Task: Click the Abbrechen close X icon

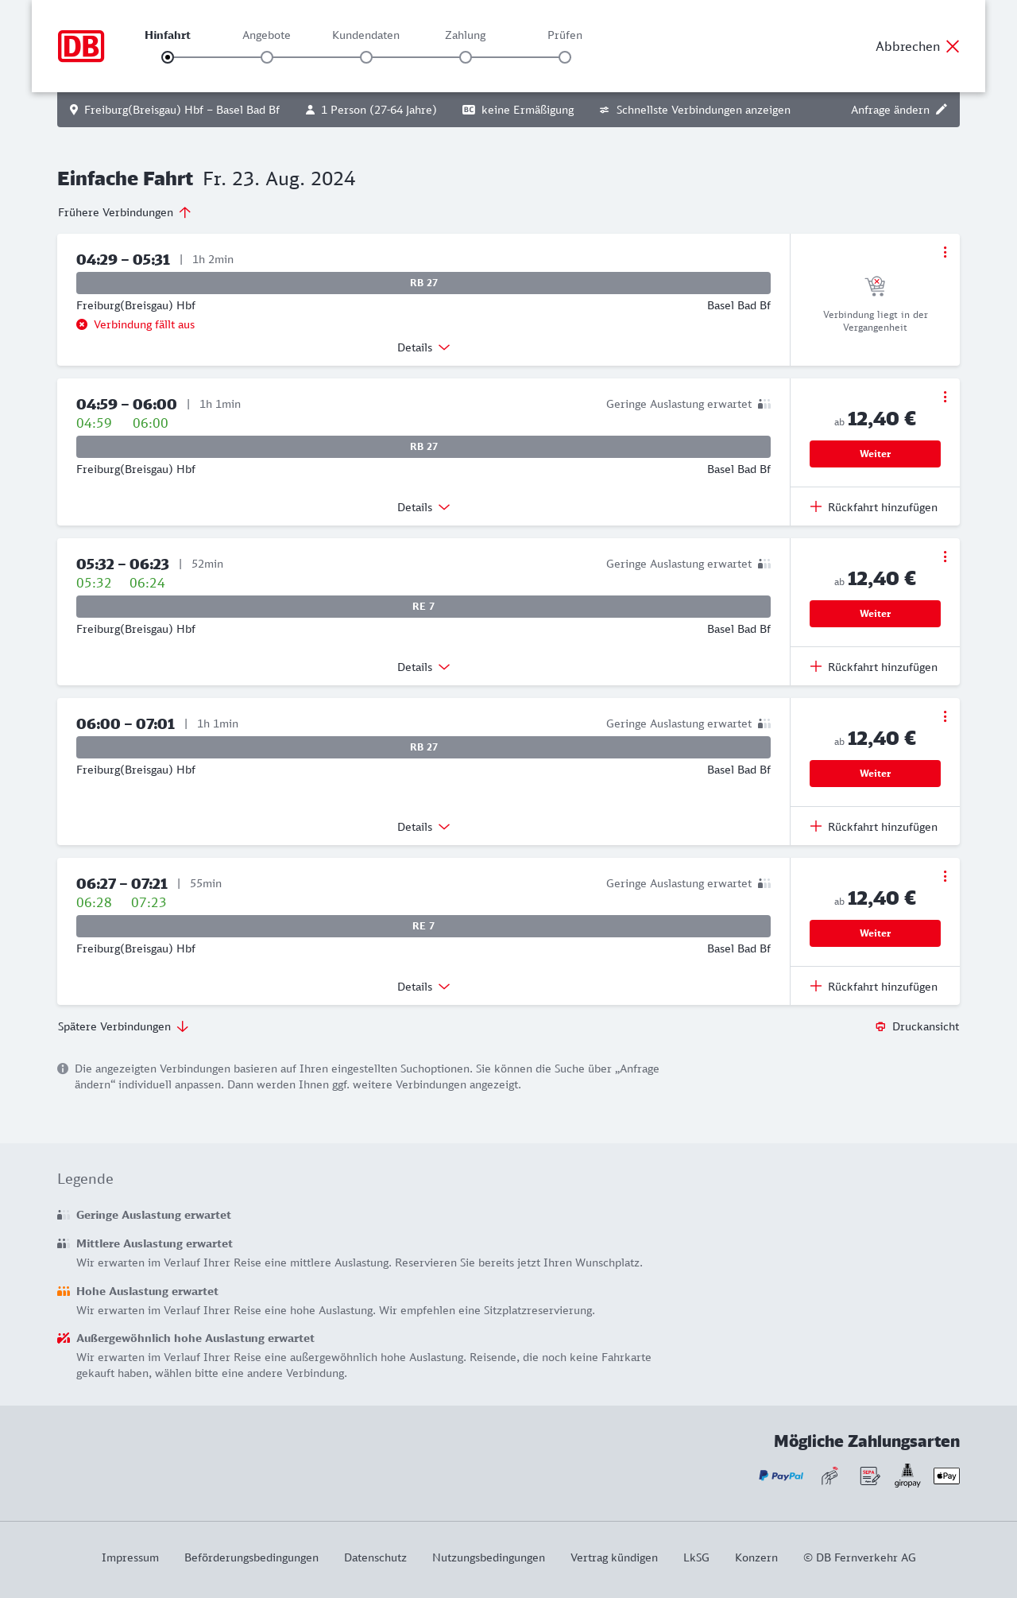Action: (953, 46)
